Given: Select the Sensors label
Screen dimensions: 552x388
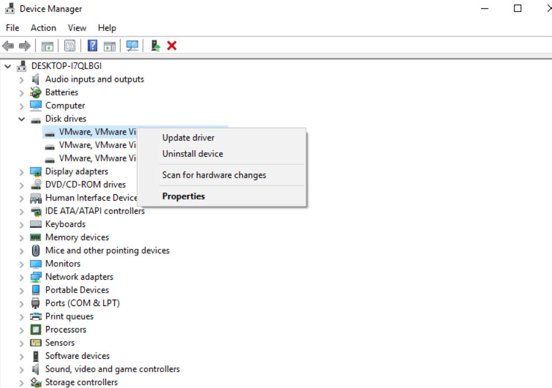Looking at the screenshot, I should (60, 342).
